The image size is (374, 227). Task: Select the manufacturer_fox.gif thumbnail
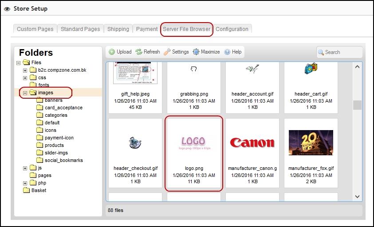311,143
